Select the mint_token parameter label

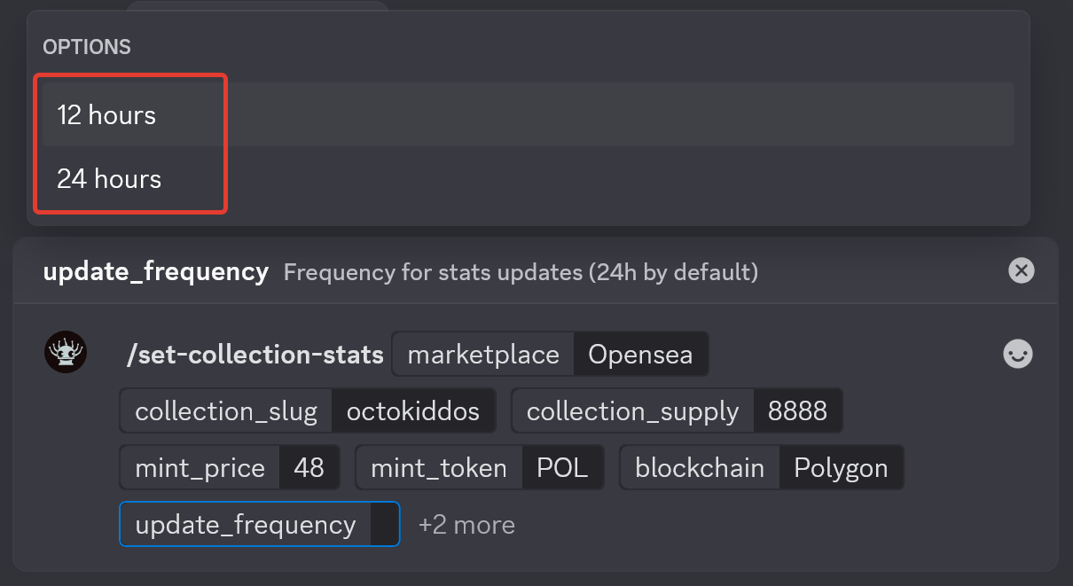439,467
